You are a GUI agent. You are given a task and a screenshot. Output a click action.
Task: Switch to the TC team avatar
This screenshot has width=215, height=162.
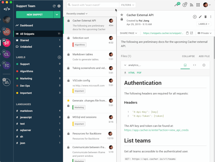6,65
